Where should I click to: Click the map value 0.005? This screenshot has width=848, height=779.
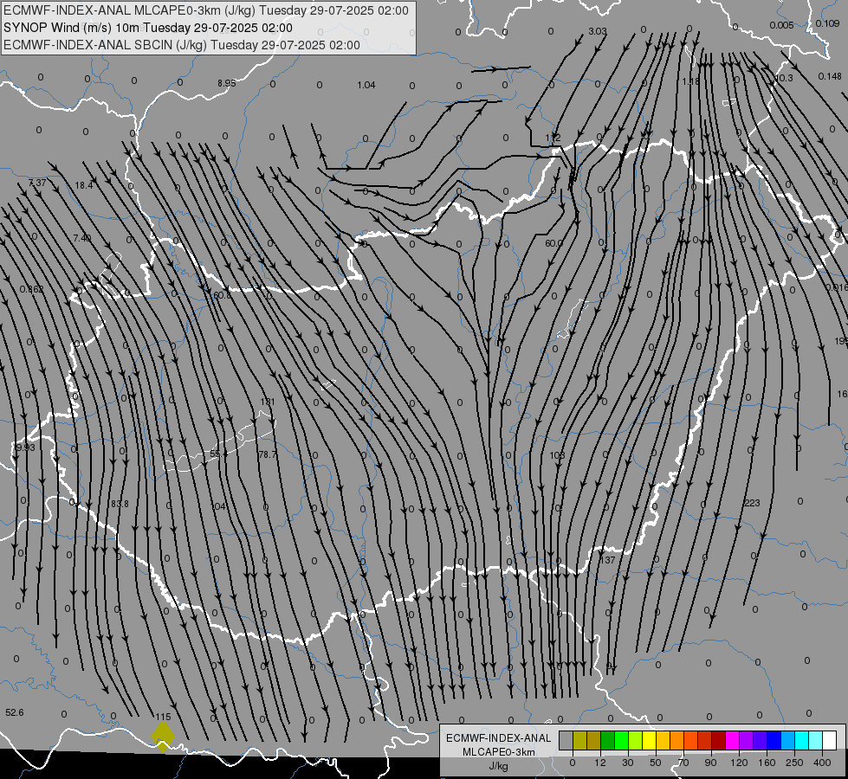tap(782, 25)
